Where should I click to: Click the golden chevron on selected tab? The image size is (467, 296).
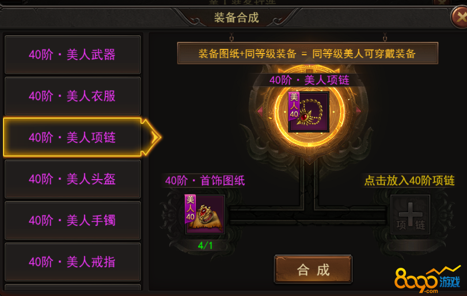[153, 137]
